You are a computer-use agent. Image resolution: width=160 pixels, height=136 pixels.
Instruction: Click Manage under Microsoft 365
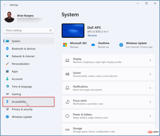click(74, 47)
